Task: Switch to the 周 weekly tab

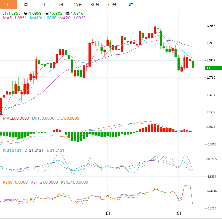Action: pyautogui.click(x=26, y=4)
